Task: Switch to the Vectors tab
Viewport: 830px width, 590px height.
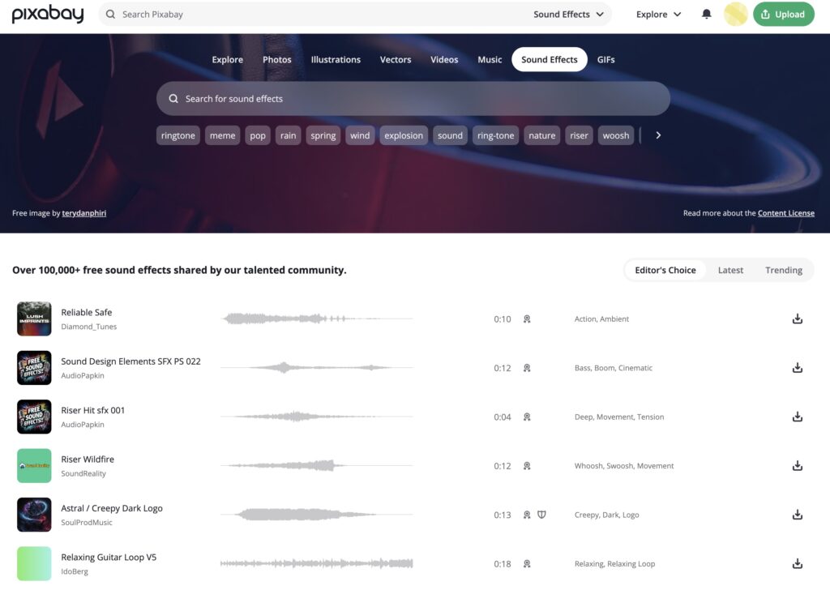Action: 396,59
